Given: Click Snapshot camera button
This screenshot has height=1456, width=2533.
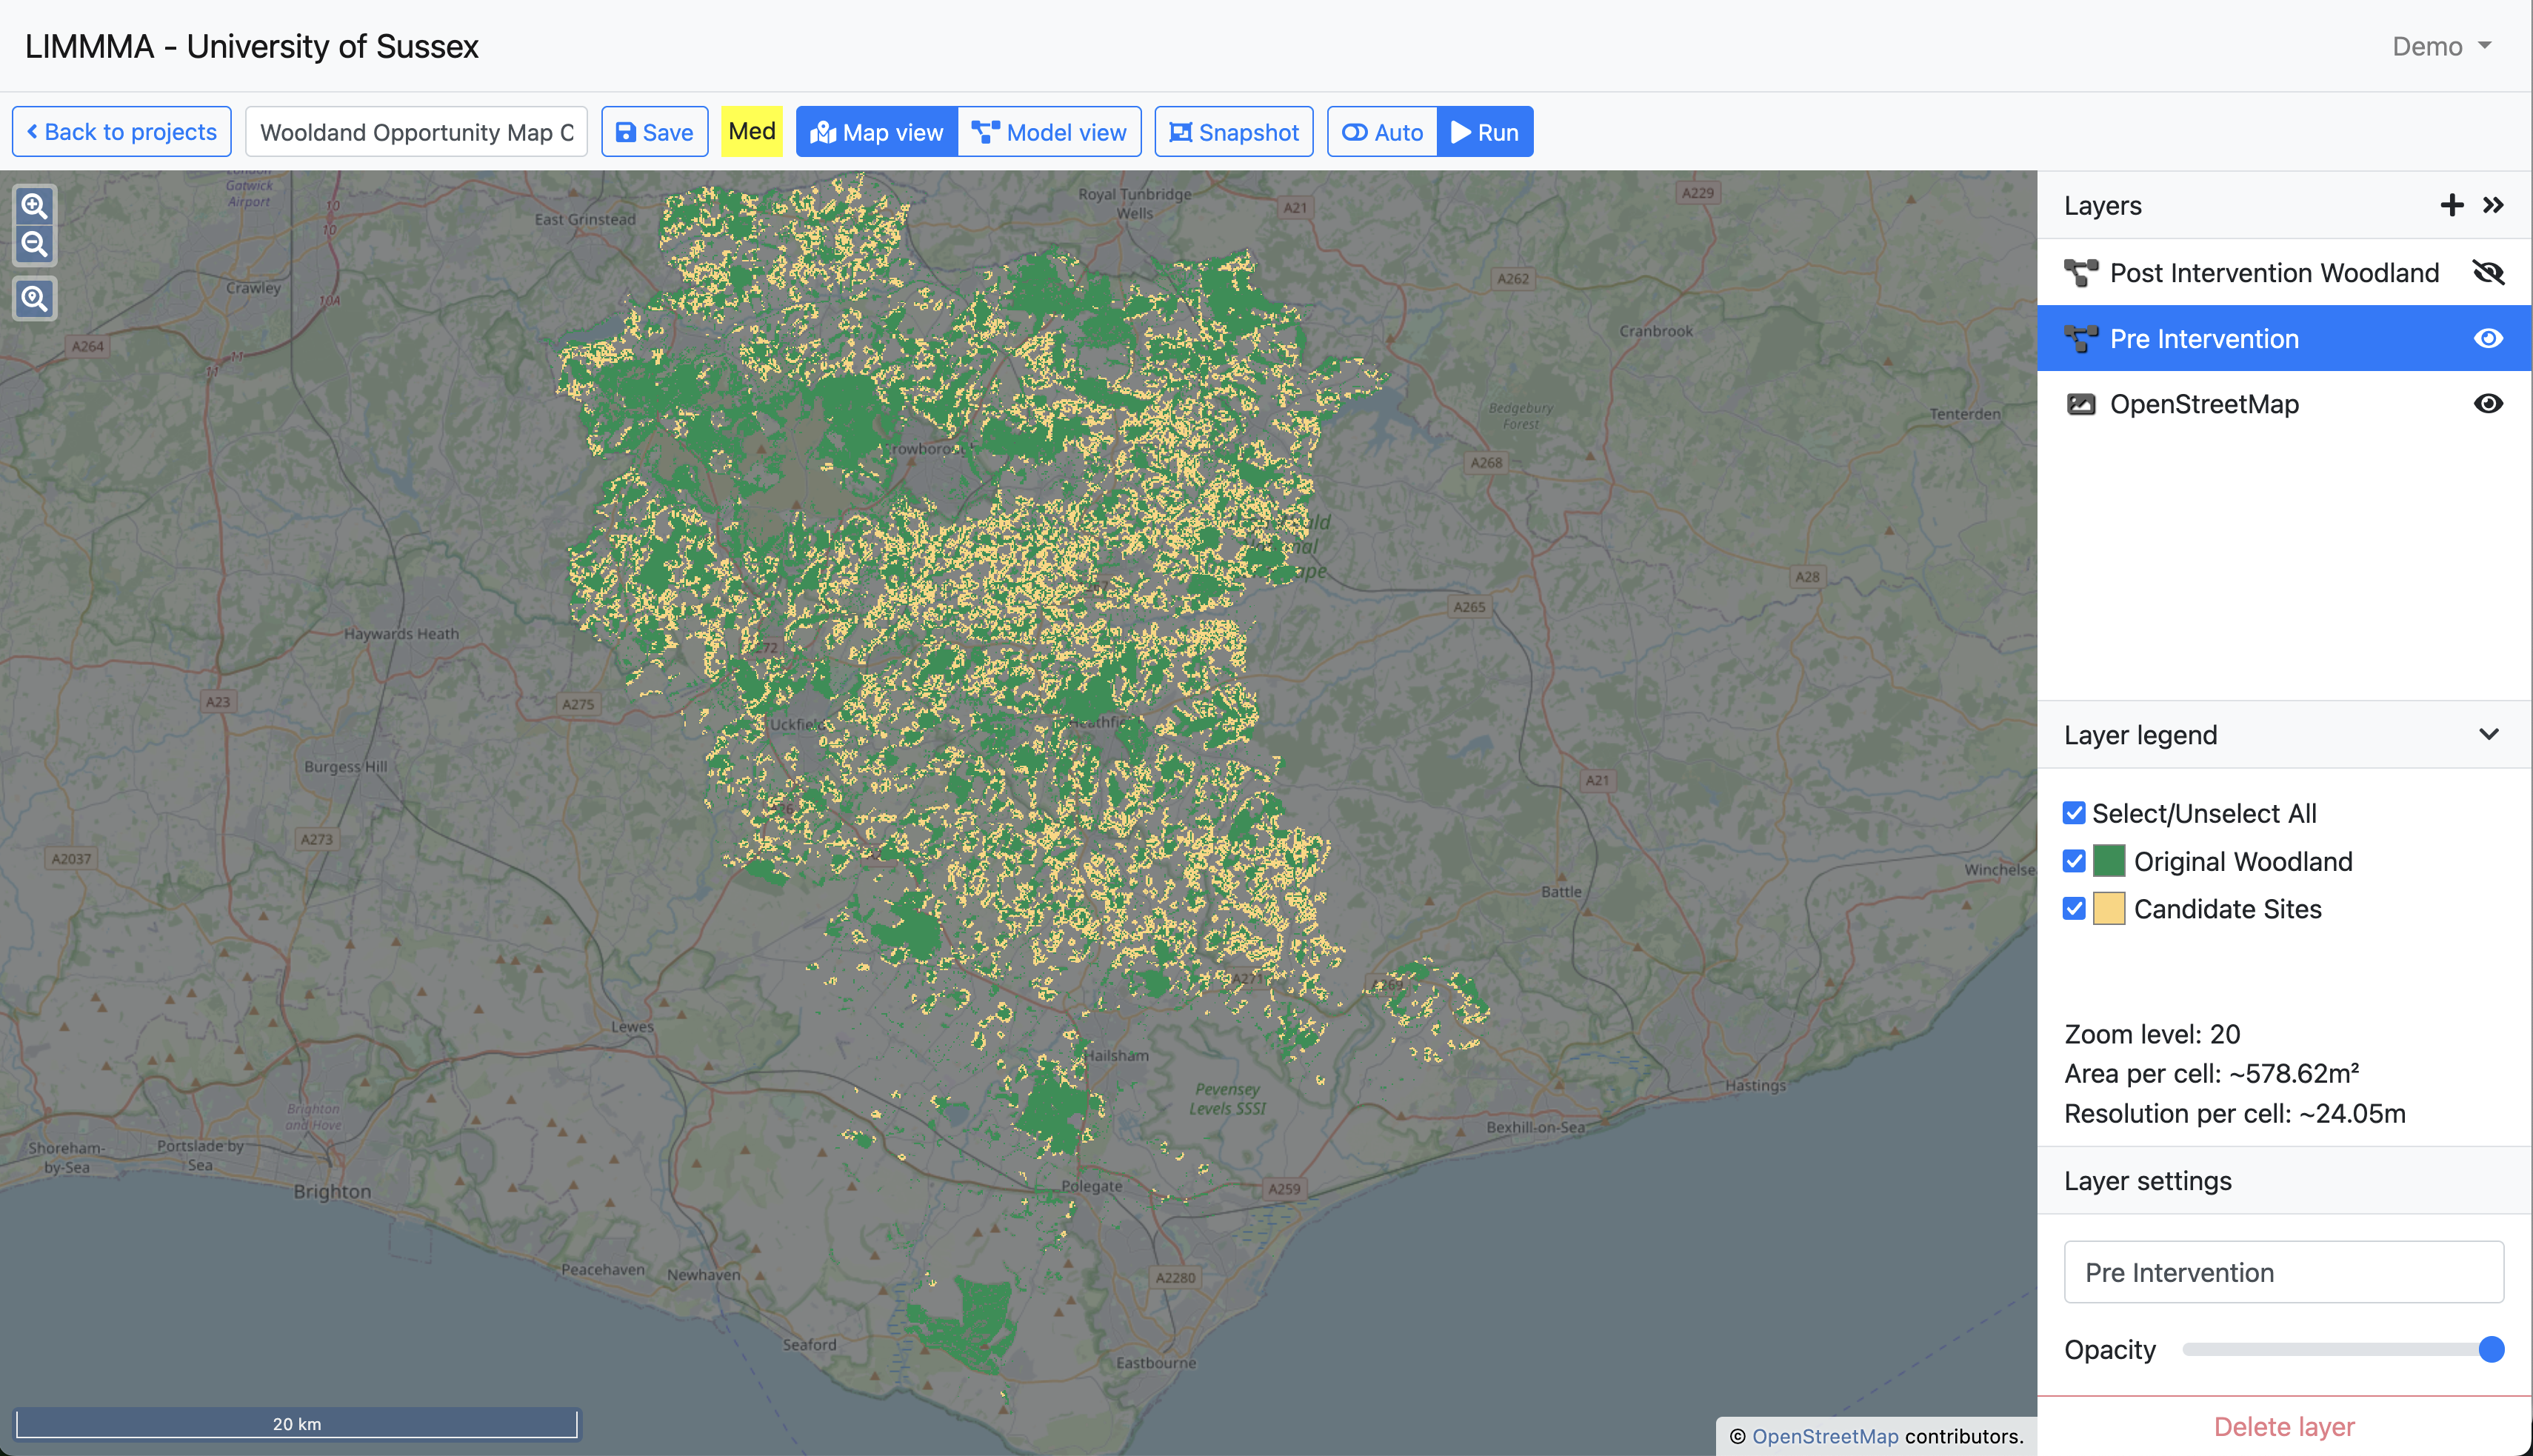Looking at the screenshot, I should tap(1233, 132).
